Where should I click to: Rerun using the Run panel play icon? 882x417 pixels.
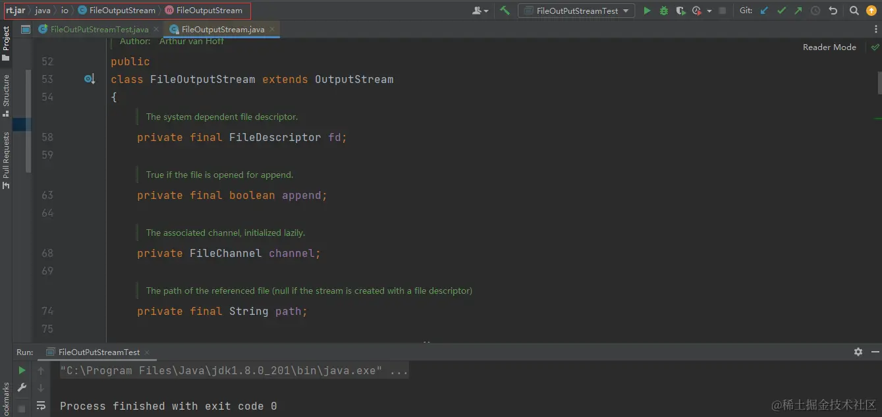22,370
